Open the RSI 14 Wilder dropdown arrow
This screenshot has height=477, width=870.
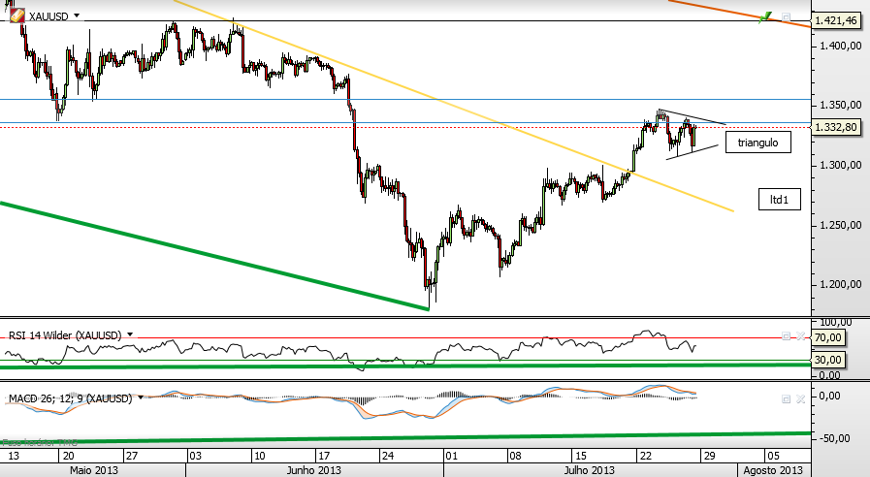pyautogui.click(x=130, y=335)
